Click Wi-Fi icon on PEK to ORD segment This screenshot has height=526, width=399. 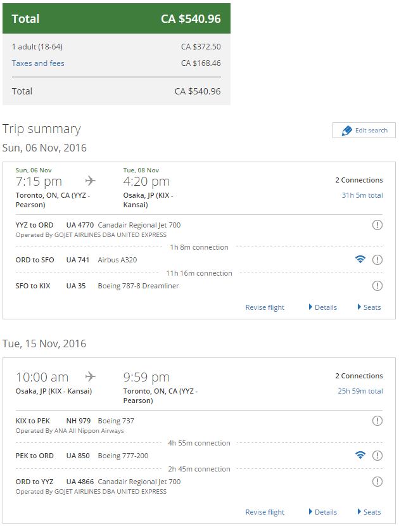pos(360,455)
